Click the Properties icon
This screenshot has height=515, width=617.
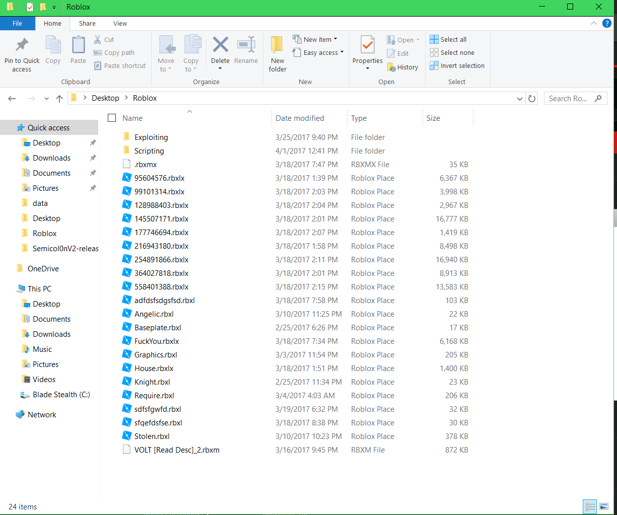point(368,44)
